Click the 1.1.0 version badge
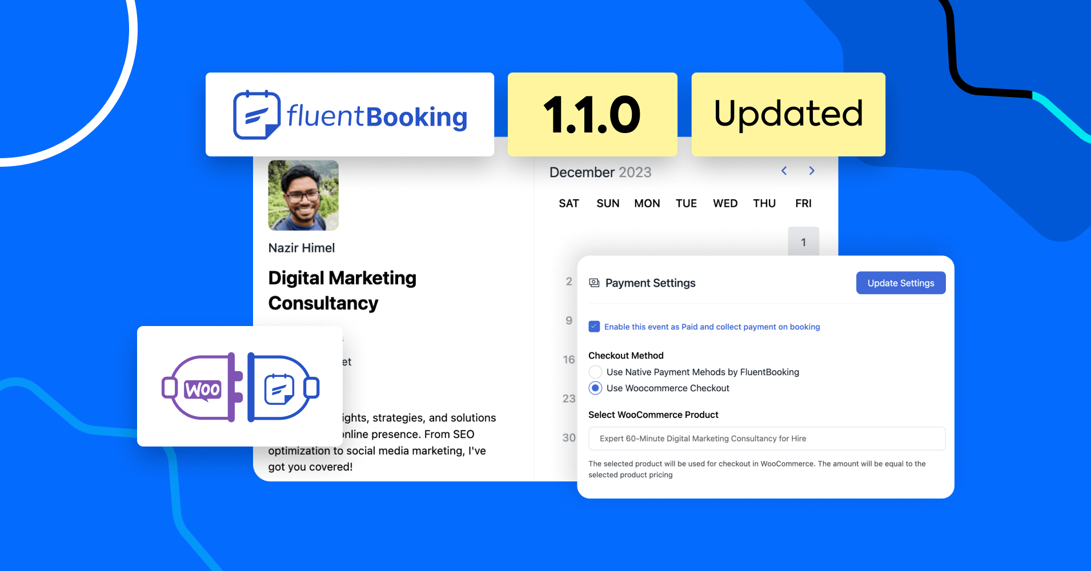The image size is (1091, 571). point(592,114)
